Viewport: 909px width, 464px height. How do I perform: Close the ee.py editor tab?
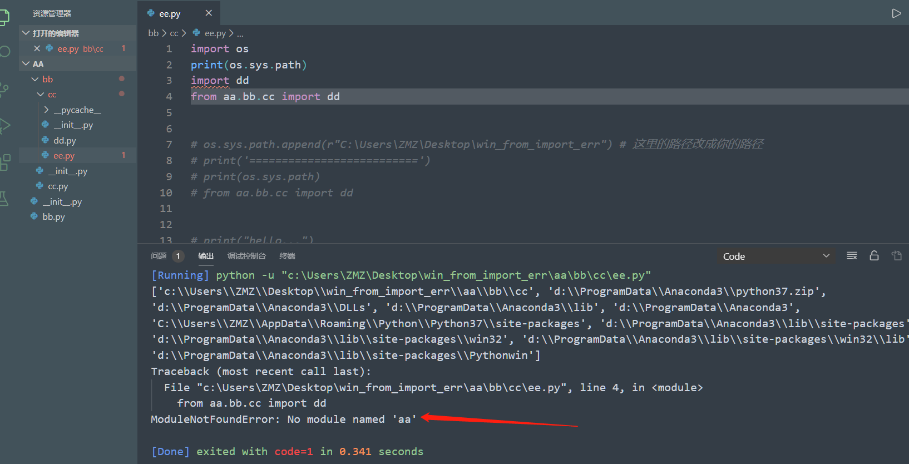(209, 13)
